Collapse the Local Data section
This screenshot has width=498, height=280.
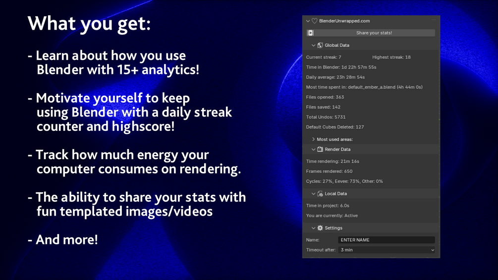pos(314,194)
